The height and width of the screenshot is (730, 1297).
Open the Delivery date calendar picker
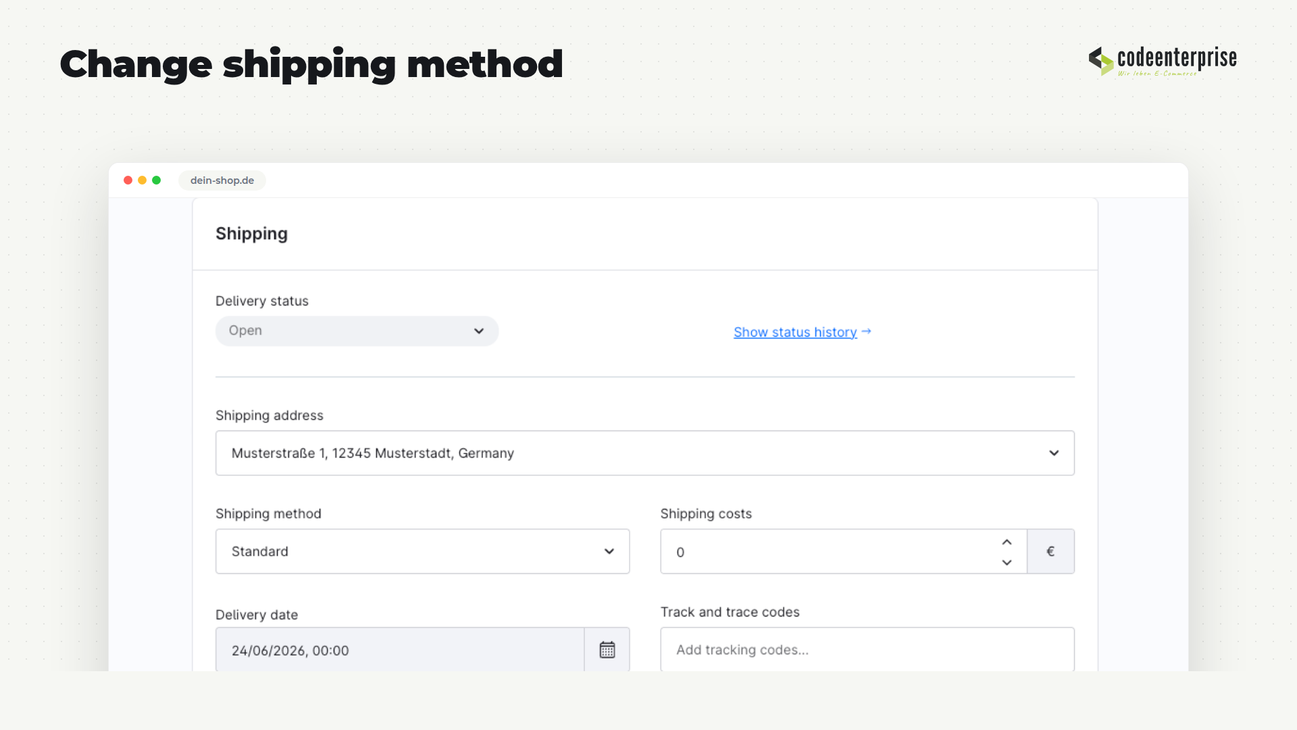(x=607, y=650)
